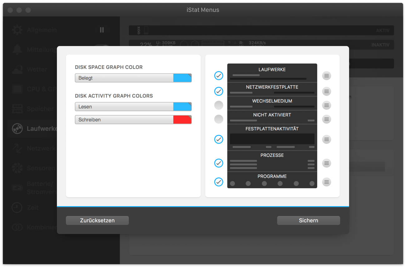Click the reorder handle for Festplattenaktivität

point(326,139)
